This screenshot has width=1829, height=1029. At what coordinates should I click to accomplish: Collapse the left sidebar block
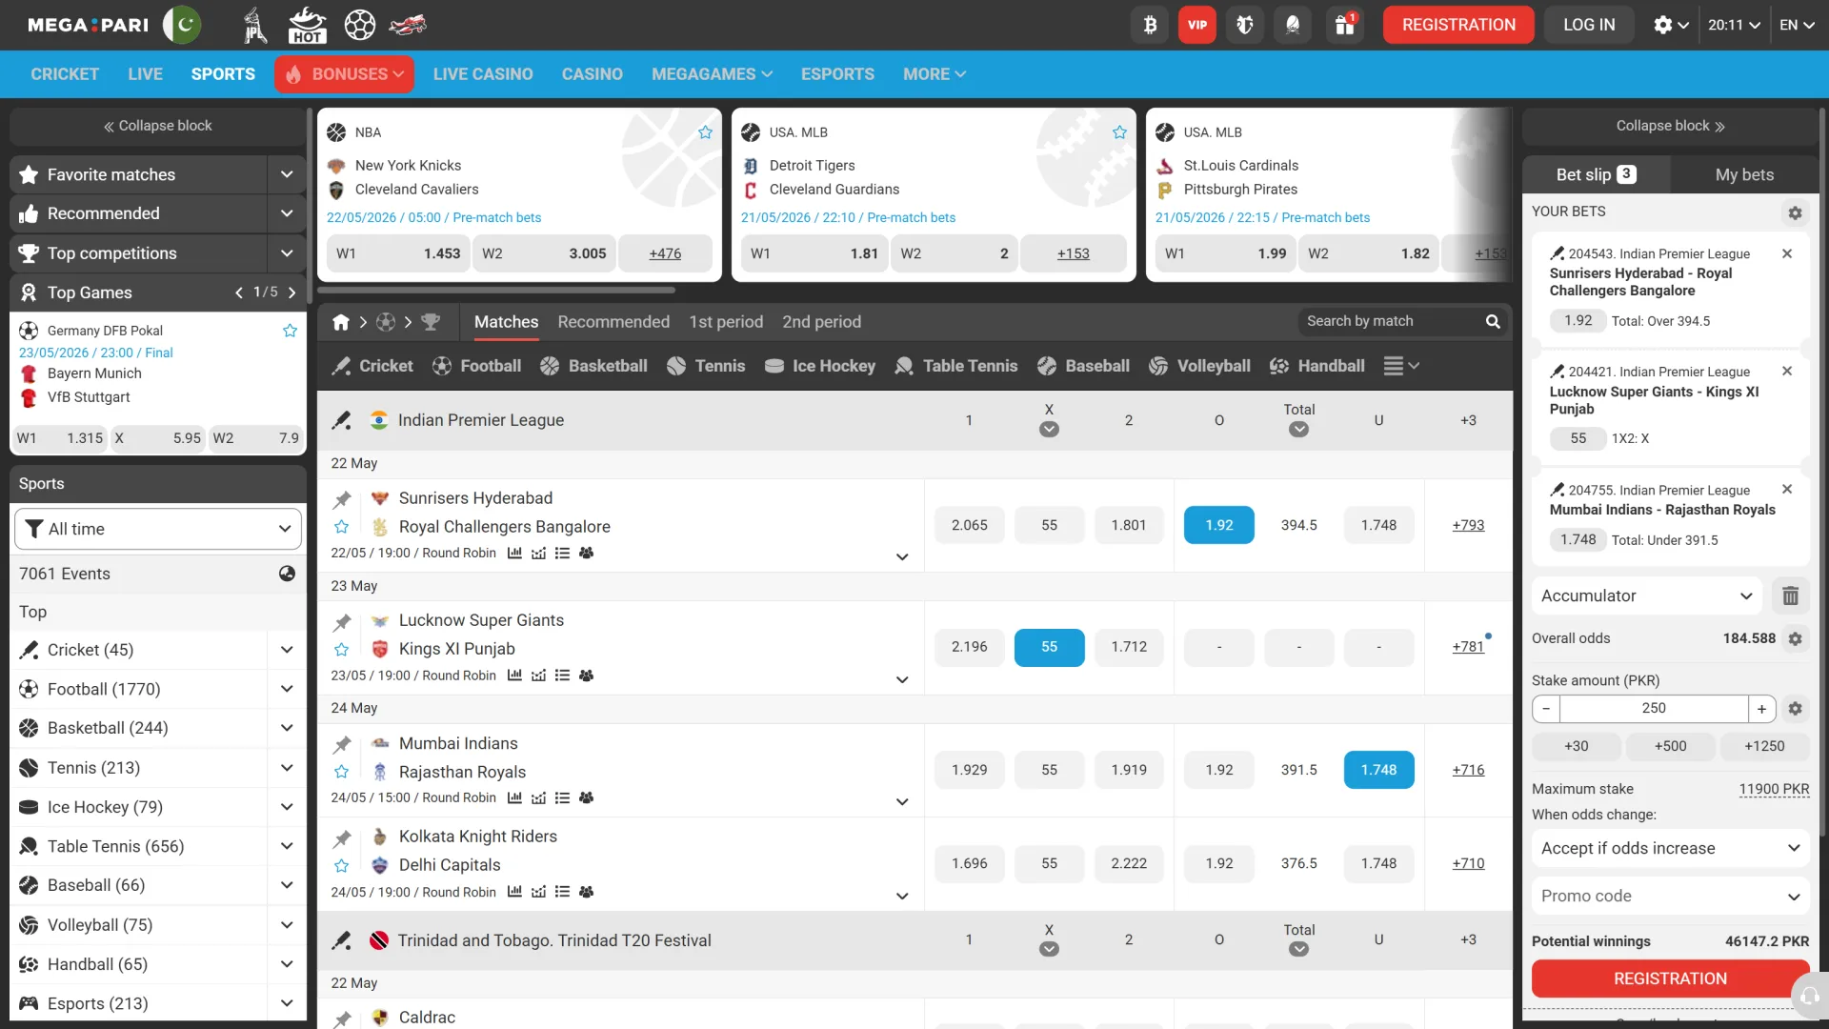tap(157, 126)
